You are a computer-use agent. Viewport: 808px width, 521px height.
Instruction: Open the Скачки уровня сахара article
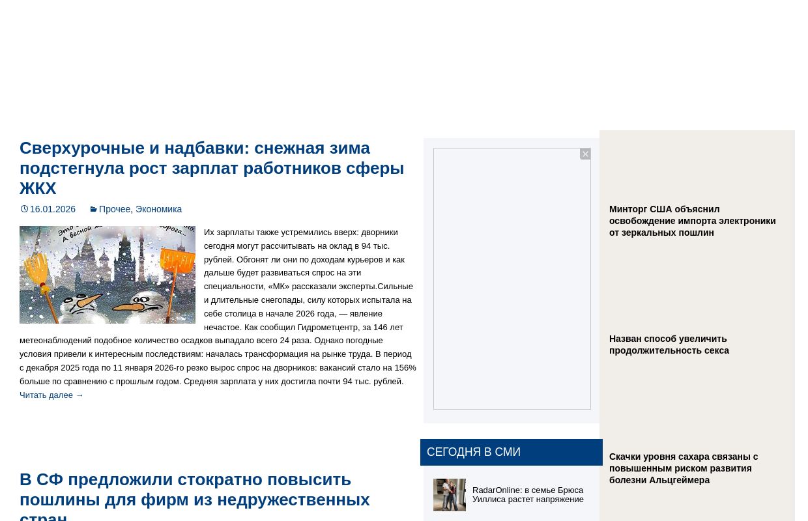pyautogui.click(x=684, y=468)
